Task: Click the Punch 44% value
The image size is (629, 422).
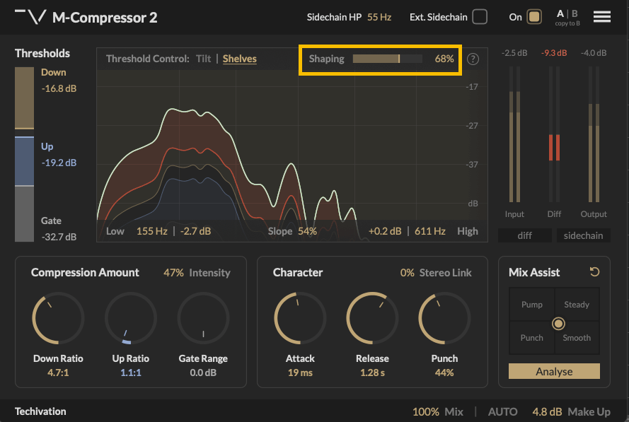Action: click(444, 373)
